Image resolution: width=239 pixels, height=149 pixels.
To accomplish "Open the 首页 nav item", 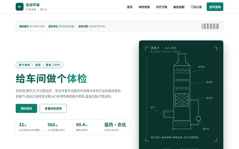I will pyautogui.click(x=130, y=7).
